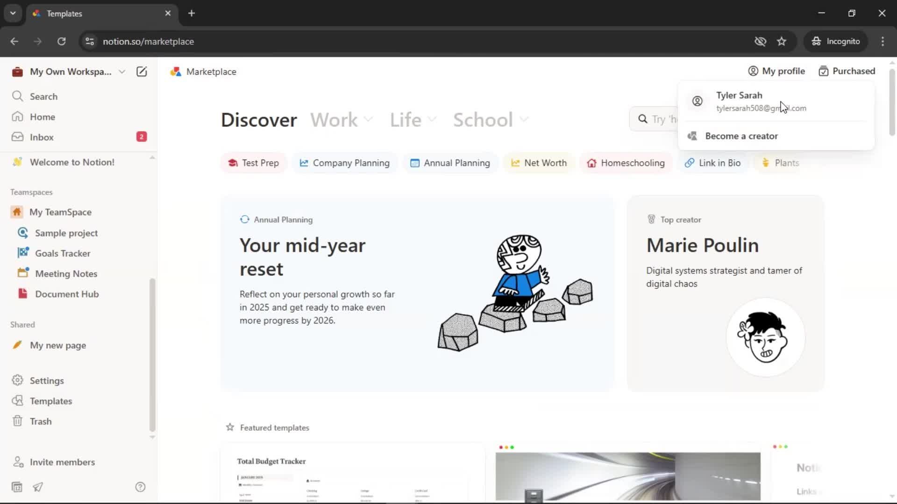
Task: Click the sidebar scroll up arrow
Action: (x=152, y=158)
